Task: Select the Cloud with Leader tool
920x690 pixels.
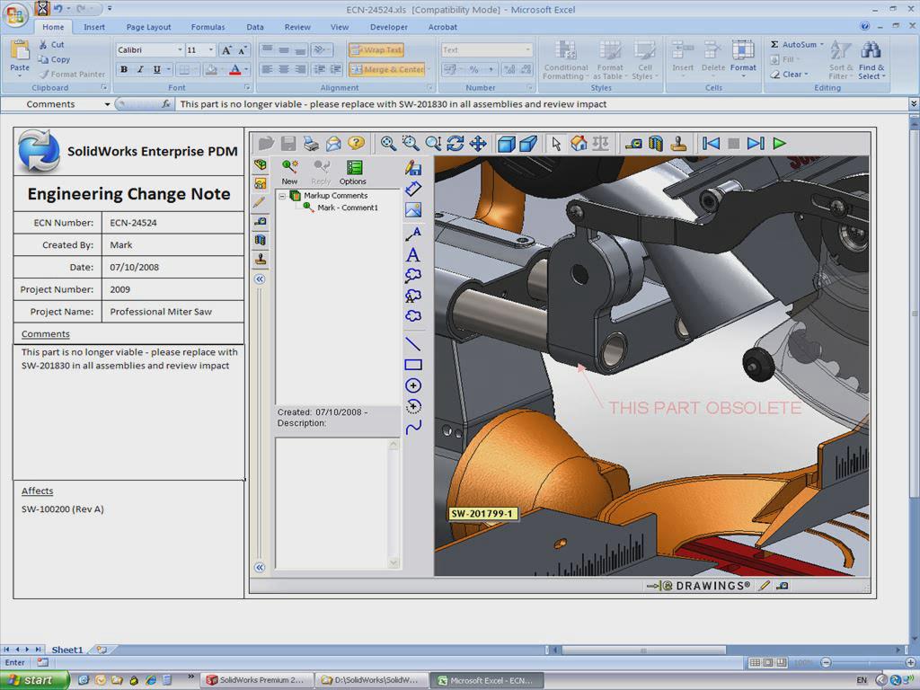Action: pyautogui.click(x=413, y=275)
